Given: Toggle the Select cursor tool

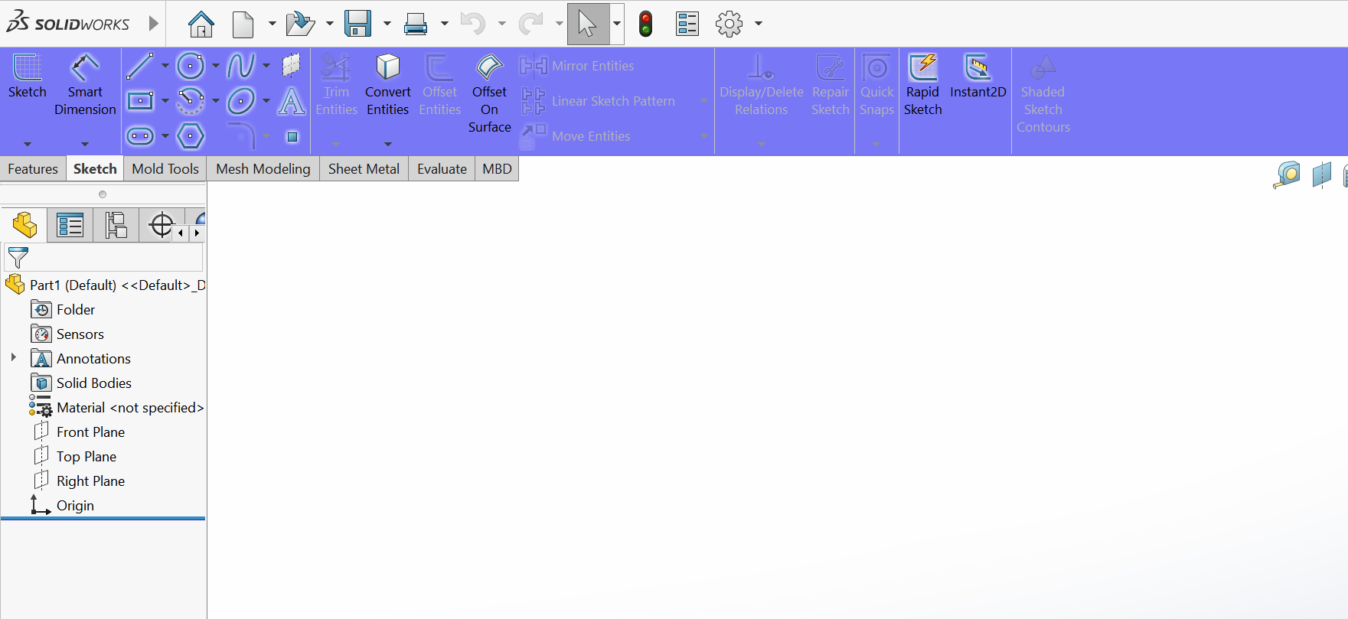Looking at the screenshot, I should pyautogui.click(x=587, y=24).
